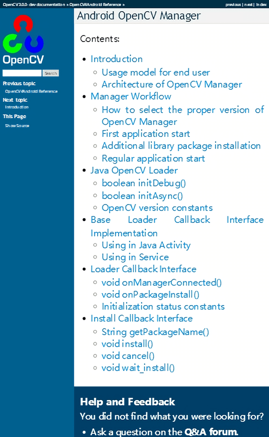Focus the sidebar search input field
This screenshot has width=269, height=437.
coord(22,73)
